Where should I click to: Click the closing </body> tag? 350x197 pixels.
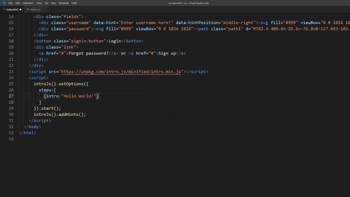click(32, 126)
